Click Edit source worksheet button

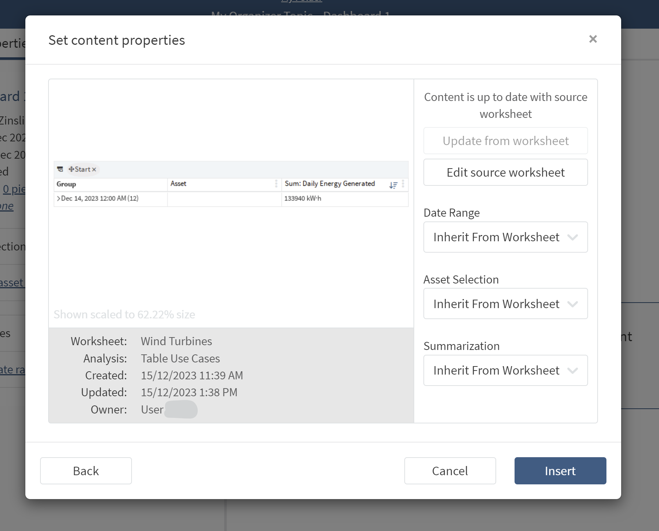pyautogui.click(x=505, y=173)
